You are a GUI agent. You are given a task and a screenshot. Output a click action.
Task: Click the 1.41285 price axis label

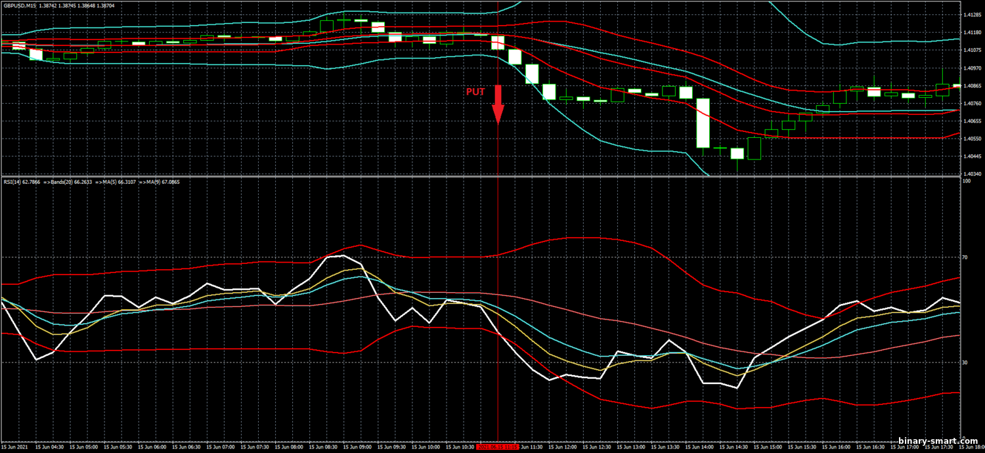coord(972,14)
